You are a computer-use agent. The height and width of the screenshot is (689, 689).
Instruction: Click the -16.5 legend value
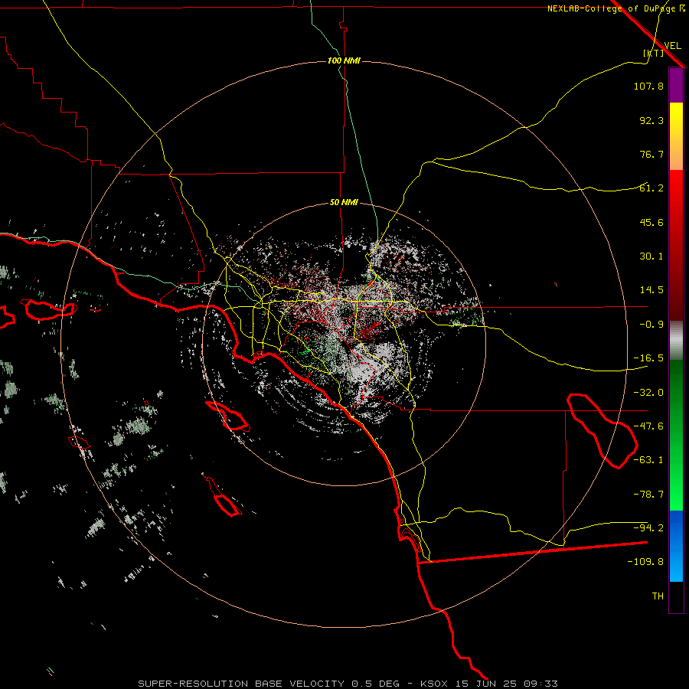pos(648,358)
